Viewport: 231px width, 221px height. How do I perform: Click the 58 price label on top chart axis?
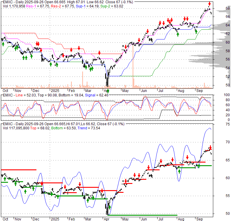pyautogui.click(x=228, y=51)
